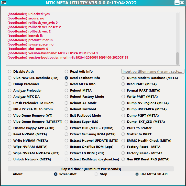Image resolution: width=186 pixels, height=186 pixels.
Task: Click the log output scrollbar thumb
Action: click(178, 59)
